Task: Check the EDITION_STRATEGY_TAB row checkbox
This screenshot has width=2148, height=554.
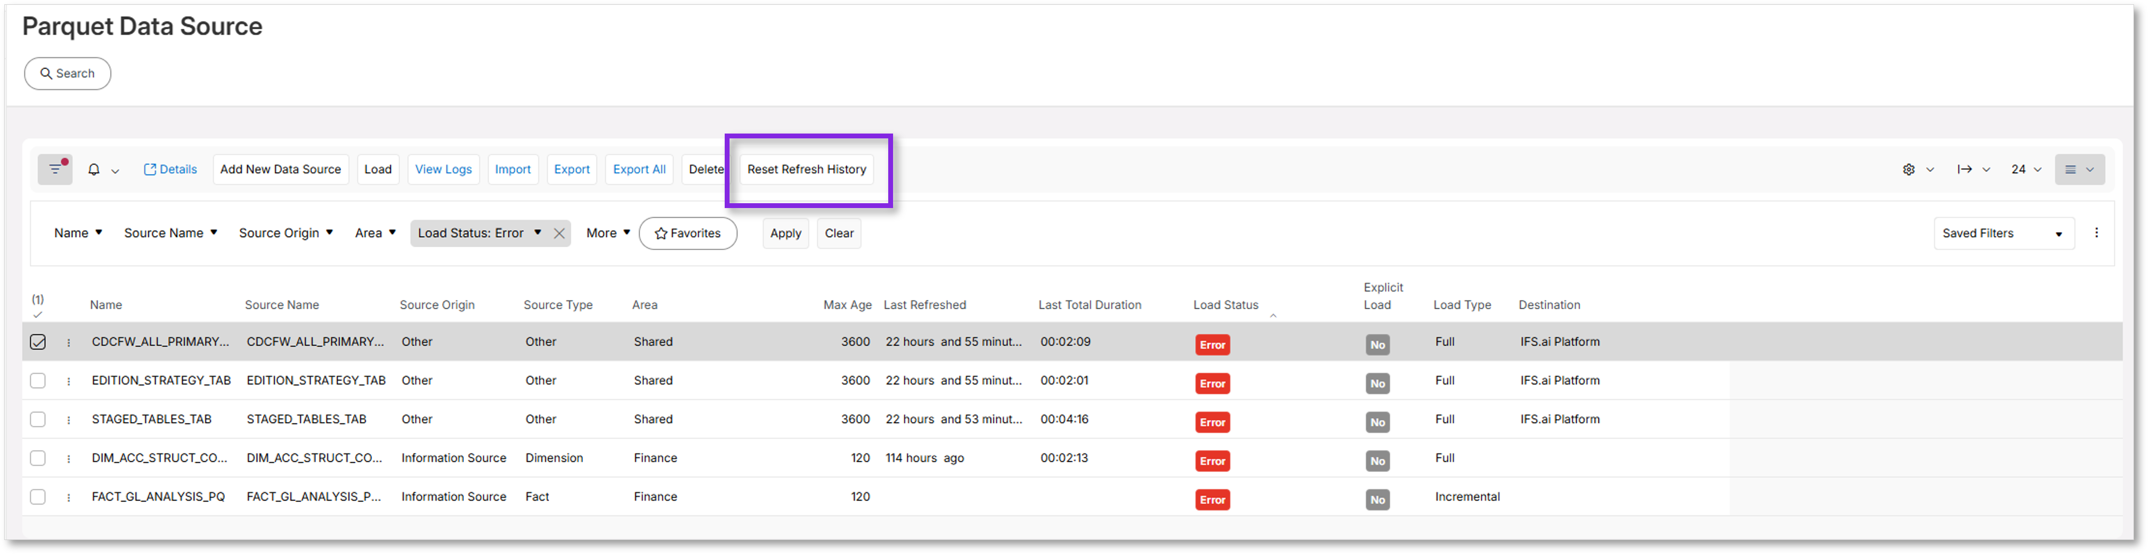Action: point(38,380)
